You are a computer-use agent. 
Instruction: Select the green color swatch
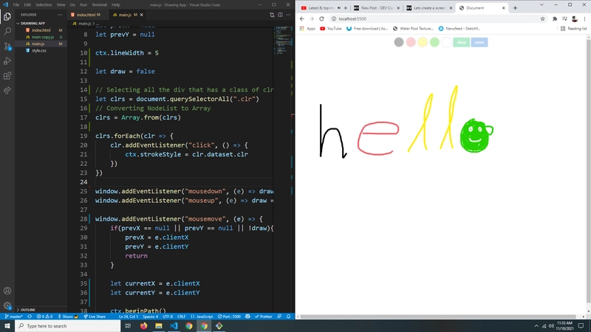point(434,42)
